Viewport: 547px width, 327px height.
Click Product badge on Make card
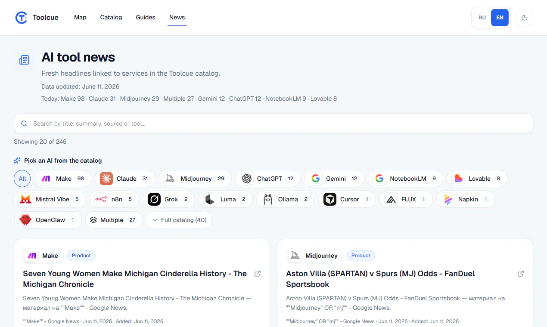(x=81, y=256)
